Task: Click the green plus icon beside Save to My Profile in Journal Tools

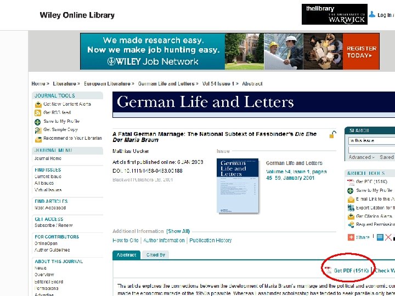Action: pos(37,122)
